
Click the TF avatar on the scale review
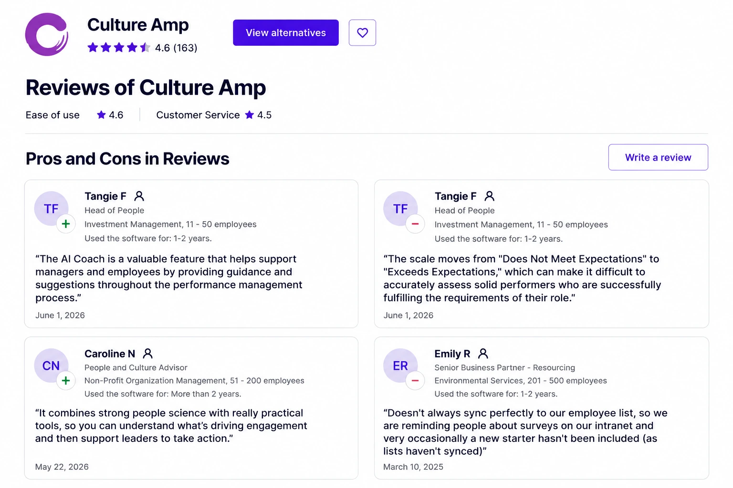[x=400, y=209]
